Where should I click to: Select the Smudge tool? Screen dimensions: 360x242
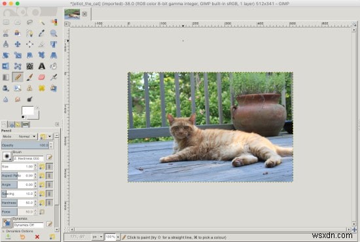pyautogui.click(x=18, y=99)
